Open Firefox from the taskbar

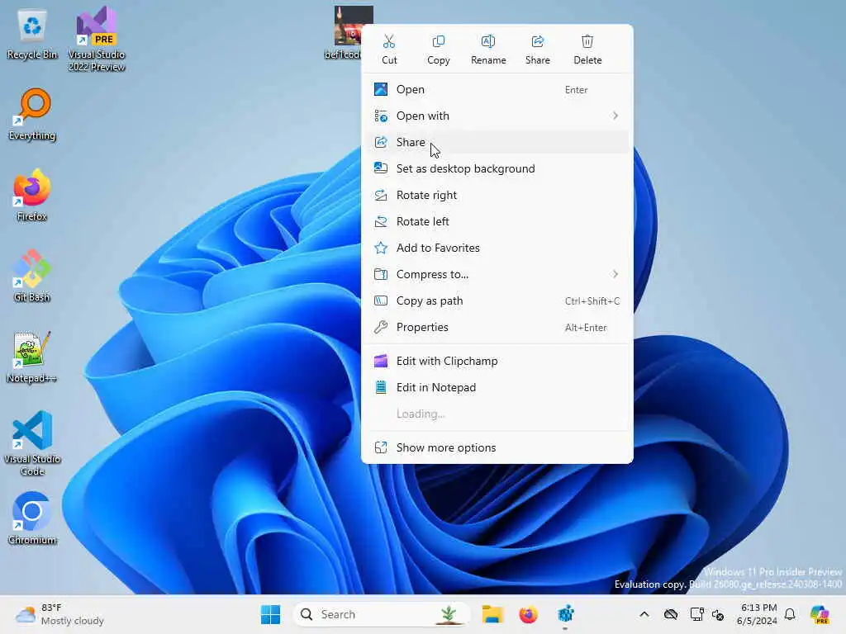(x=528, y=614)
